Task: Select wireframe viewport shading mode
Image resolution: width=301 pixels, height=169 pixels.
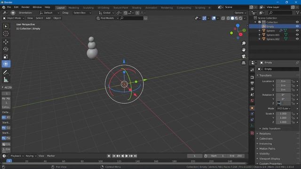Action: pyautogui.click(x=228, y=18)
